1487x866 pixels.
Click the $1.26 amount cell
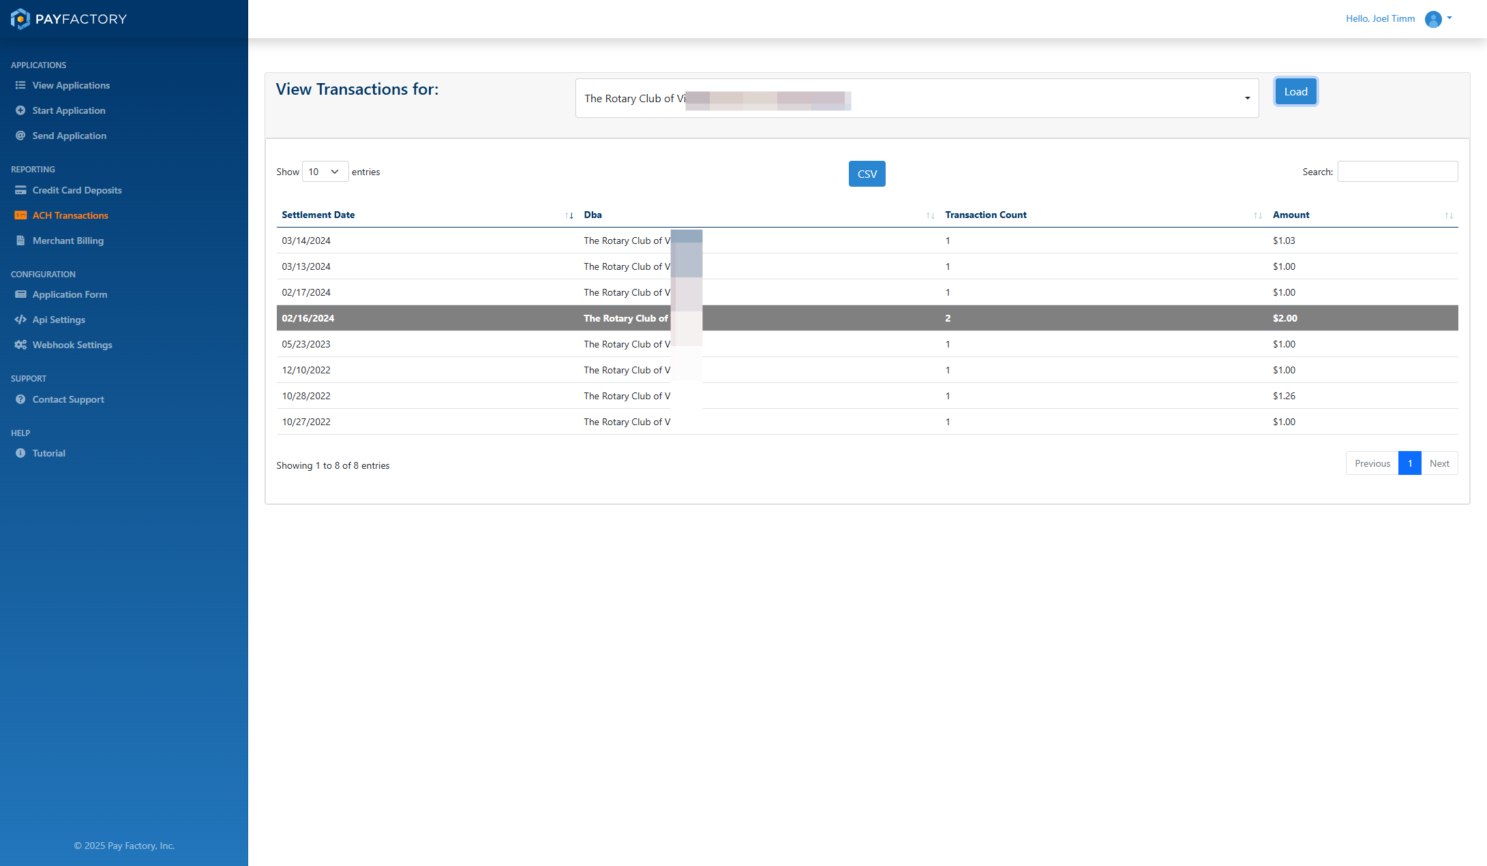click(1284, 396)
